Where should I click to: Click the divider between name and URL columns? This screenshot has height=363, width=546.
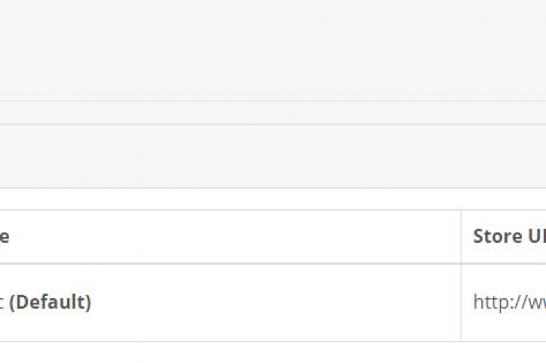point(461,275)
